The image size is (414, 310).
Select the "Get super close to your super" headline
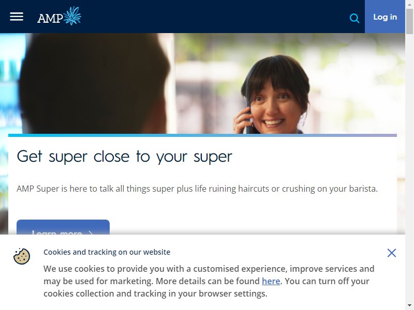pos(124,157)
